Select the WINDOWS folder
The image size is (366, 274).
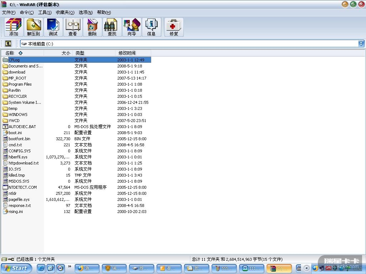[18, 115]
